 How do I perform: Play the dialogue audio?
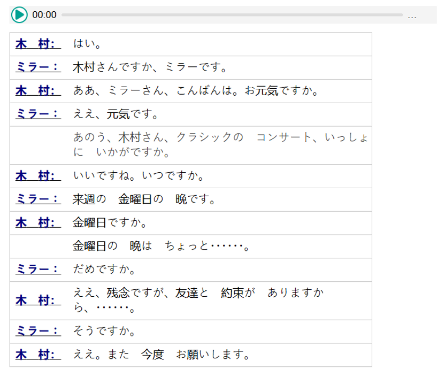coord(19,15)
